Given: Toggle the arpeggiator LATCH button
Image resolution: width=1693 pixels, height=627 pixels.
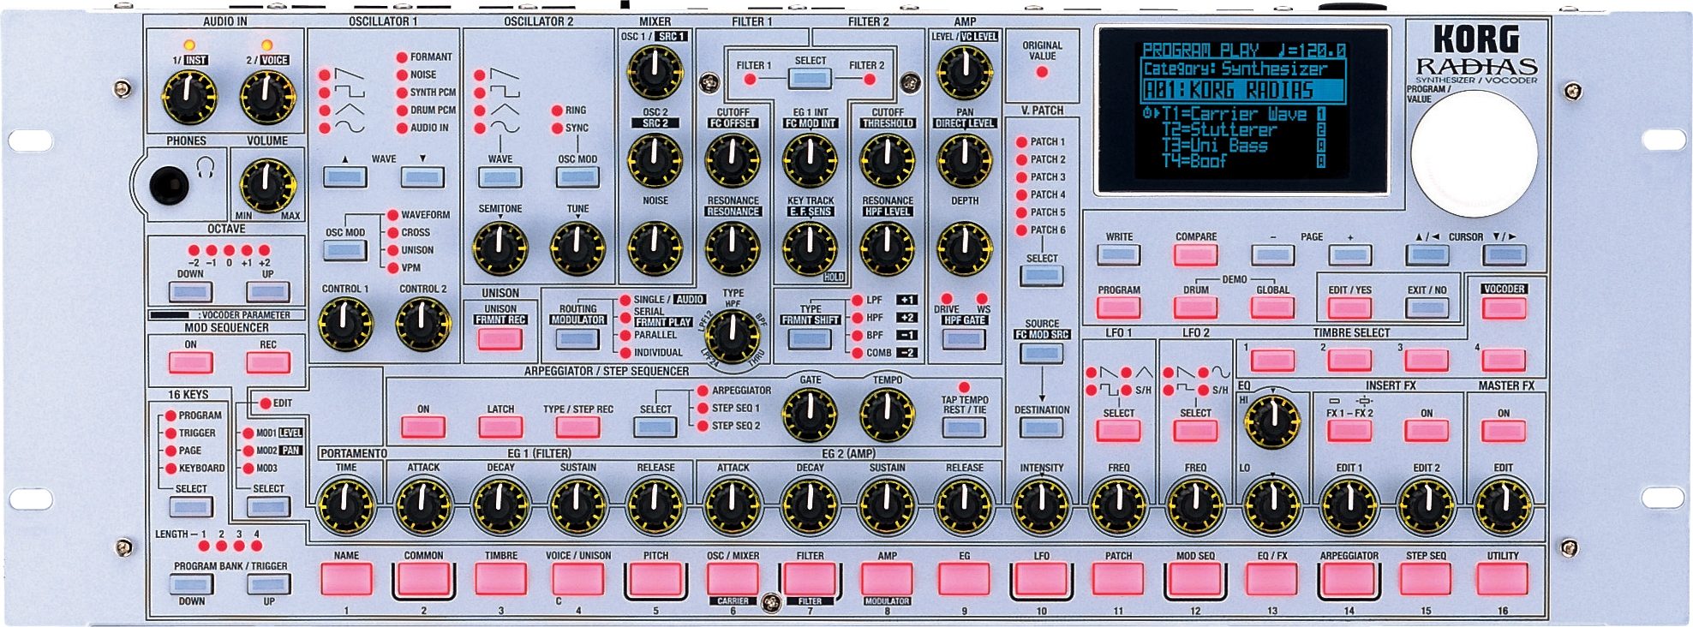Looking at the screenshot, I should click(500, 427).
